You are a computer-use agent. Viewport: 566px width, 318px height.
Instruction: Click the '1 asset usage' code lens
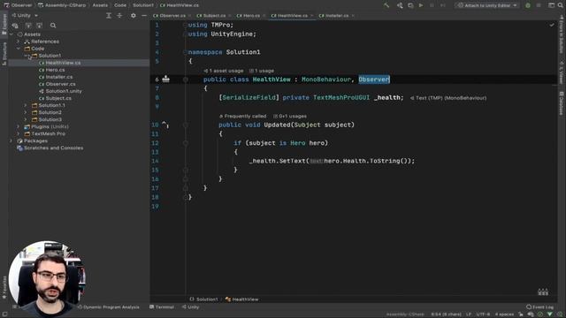(224, 71)
